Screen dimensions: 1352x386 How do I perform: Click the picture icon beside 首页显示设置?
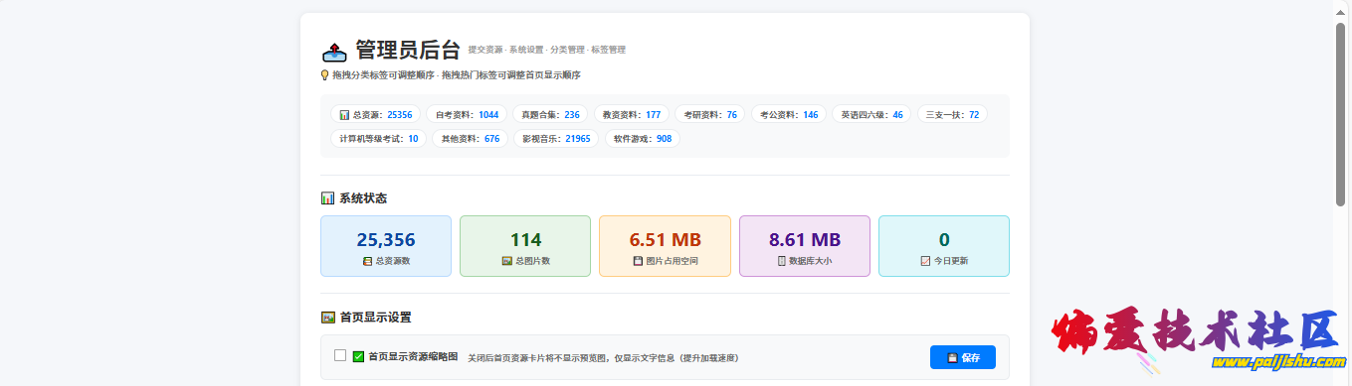[327, 318]
